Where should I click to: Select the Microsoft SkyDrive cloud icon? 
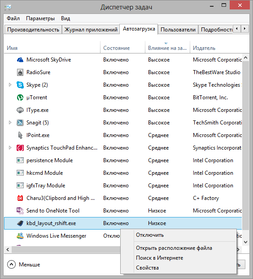[x=20, y=60]
